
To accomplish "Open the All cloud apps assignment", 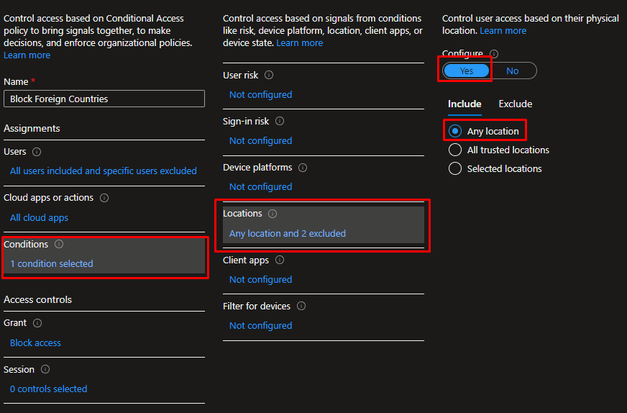I will coord(39,218).
